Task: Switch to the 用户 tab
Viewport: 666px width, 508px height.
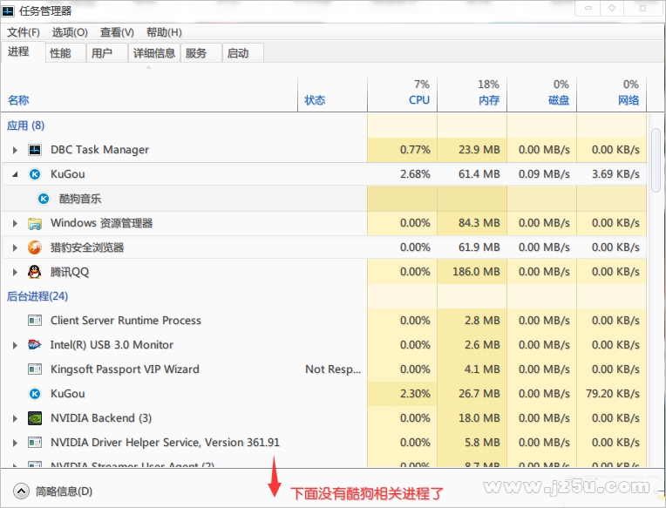Action: pyautogui.click(x=107, y=53)
